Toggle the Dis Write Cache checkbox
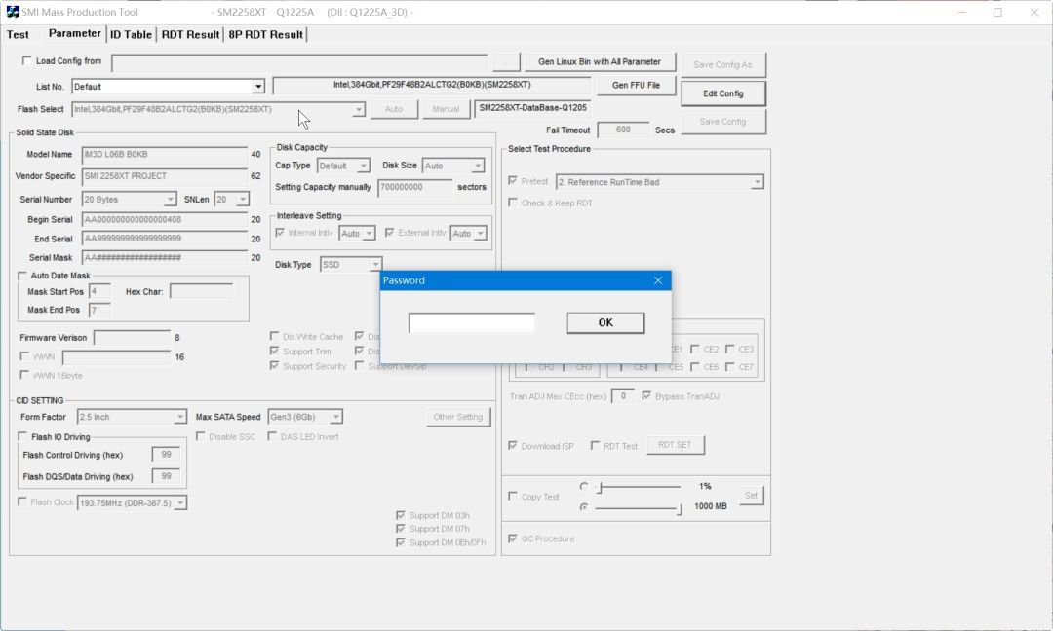This screenshot has width=1053, height=631. [x=274, y=336]
